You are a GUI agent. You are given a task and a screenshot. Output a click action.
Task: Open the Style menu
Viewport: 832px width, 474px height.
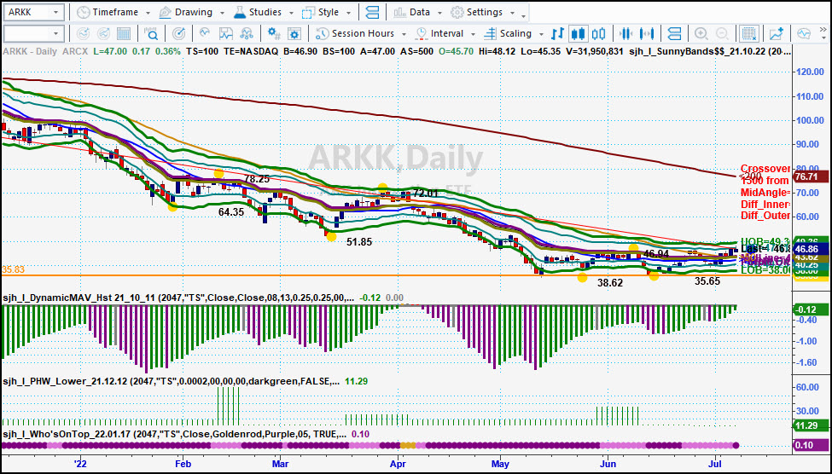tap(327, 12)
